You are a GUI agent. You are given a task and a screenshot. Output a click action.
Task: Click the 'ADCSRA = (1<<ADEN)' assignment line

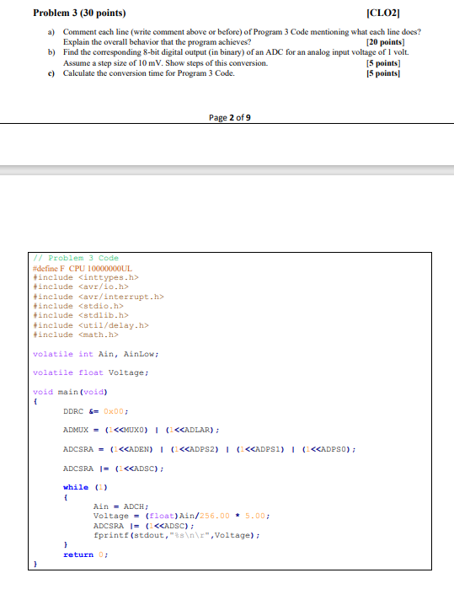tap(209, 449)
